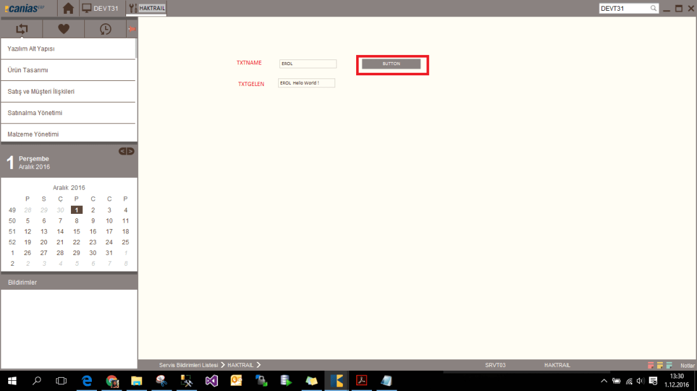Pick the yellow note color swatch

660,365
